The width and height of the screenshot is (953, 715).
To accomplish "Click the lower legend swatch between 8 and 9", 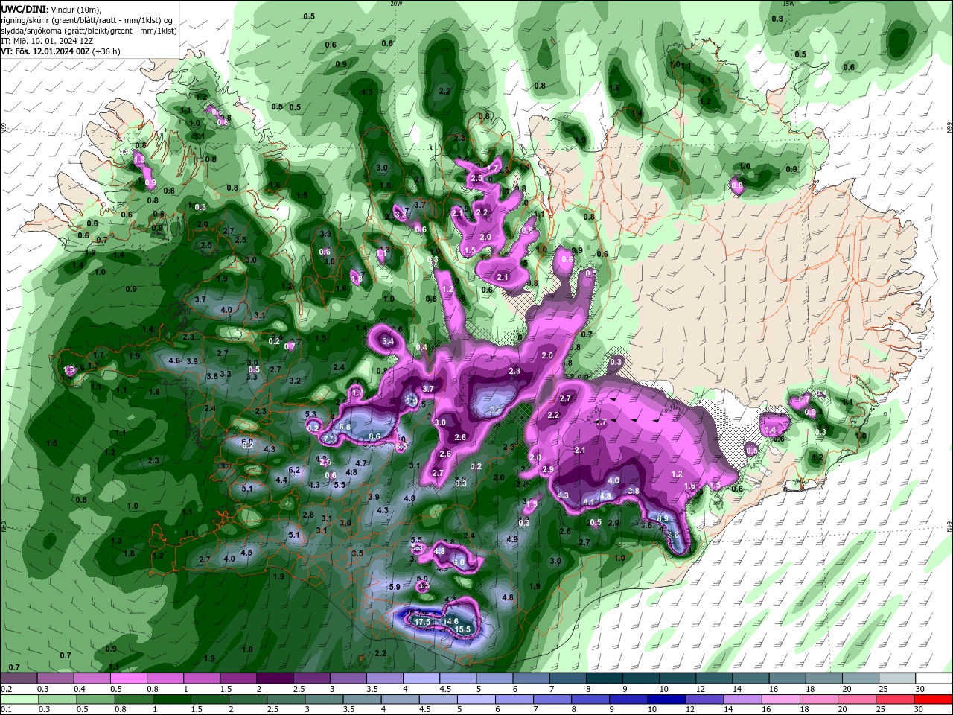I will click(x=590, y=699).
